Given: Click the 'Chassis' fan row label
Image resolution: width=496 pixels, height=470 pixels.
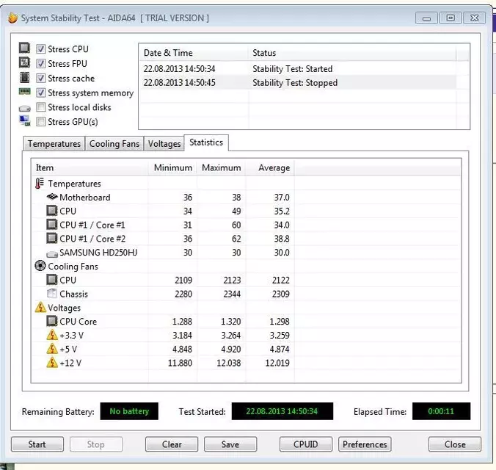Looking at the screenshot, I should coord(73,294).
